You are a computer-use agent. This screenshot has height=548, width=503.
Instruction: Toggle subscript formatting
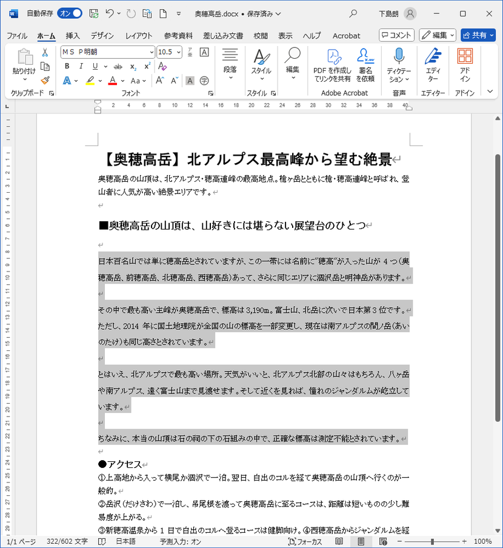133,66
